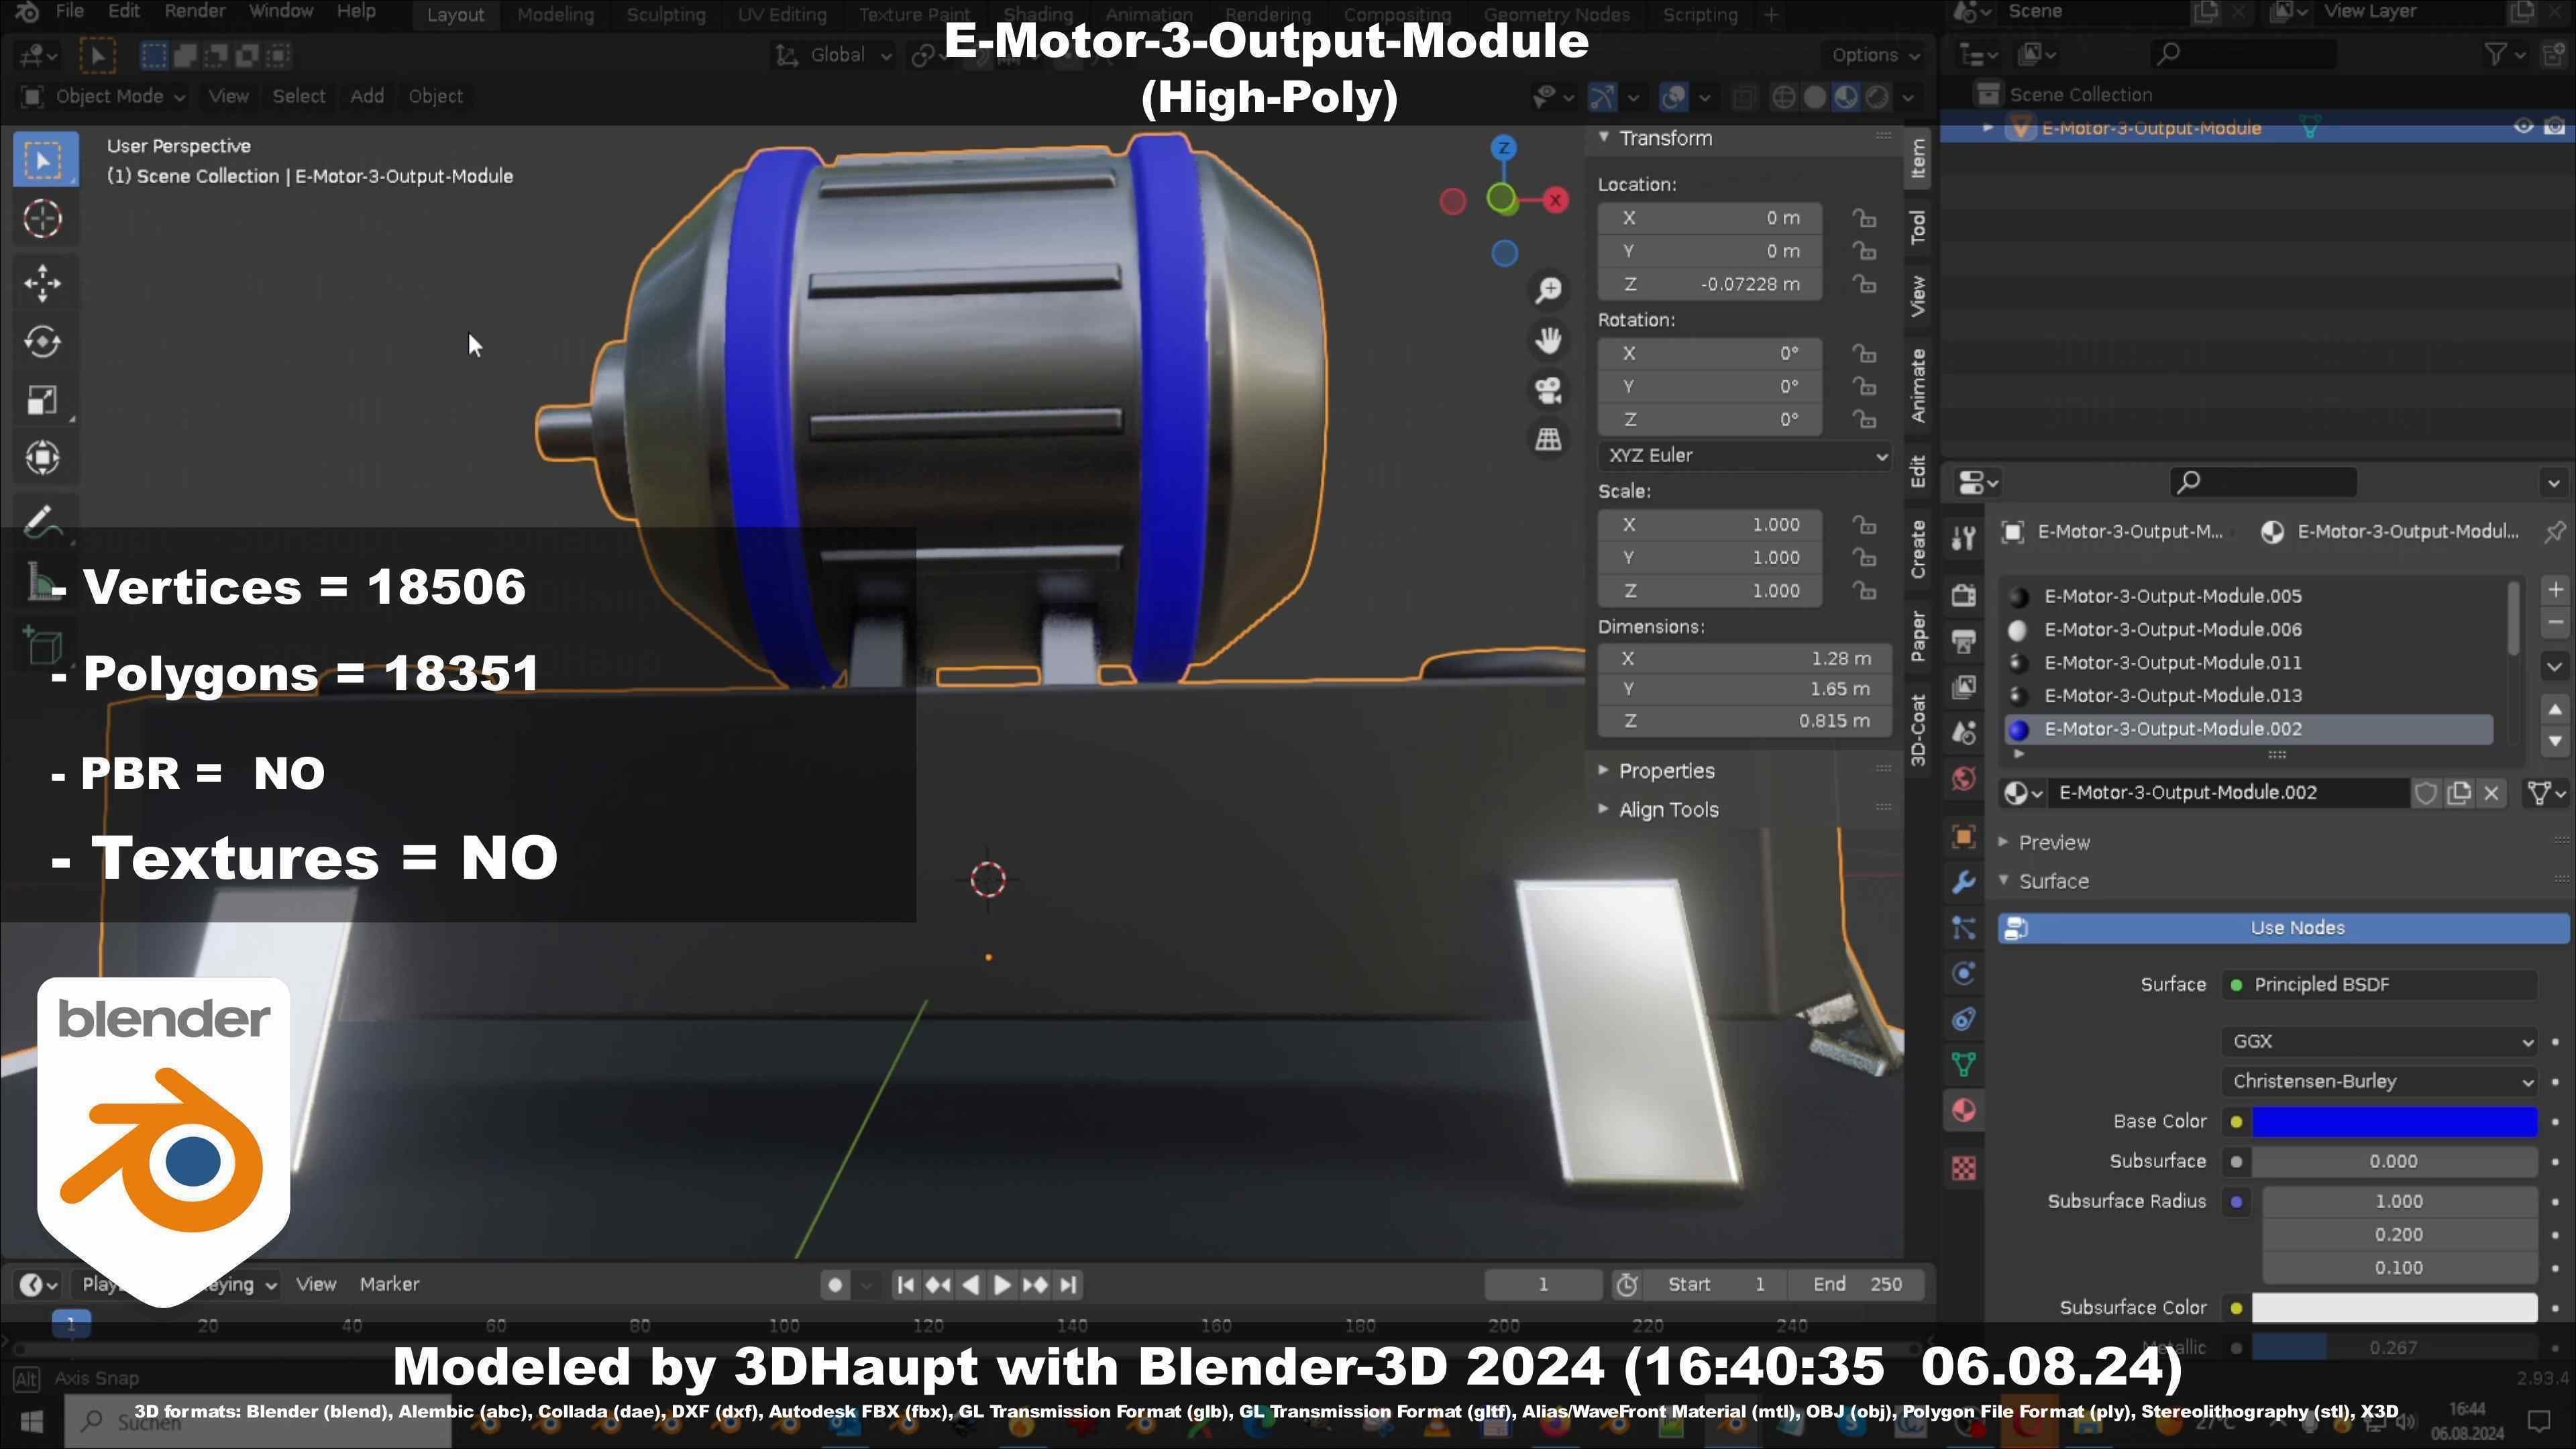Image resolution: width=2576 pixels, height=1449 pixels.
Task: Open the File menu
Action: click(x=69, y=12)
